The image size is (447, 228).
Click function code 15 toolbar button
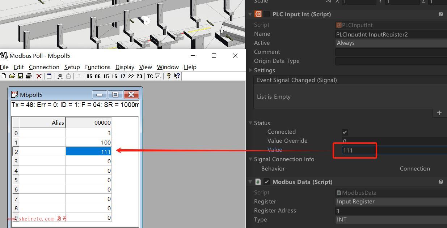pos(106,76)
